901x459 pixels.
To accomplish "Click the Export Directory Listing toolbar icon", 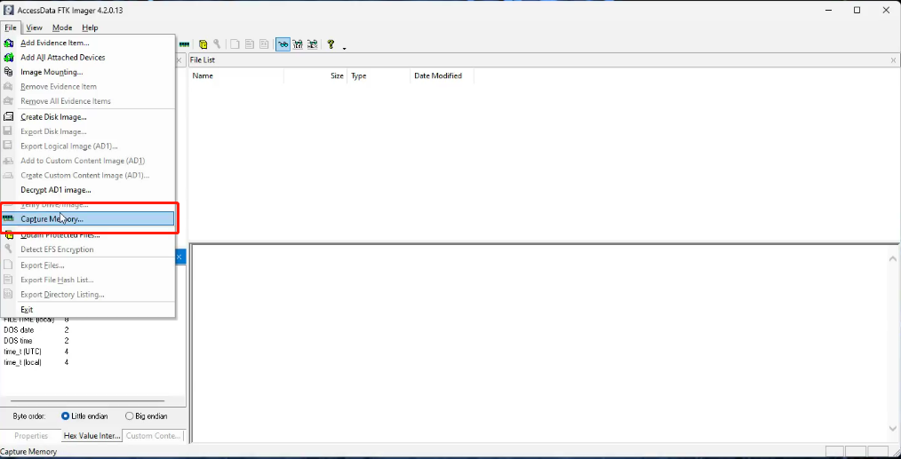I will tap(264, 44).
